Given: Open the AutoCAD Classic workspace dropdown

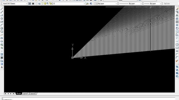Looking at the screenshot, I should (x=15, y=4).
